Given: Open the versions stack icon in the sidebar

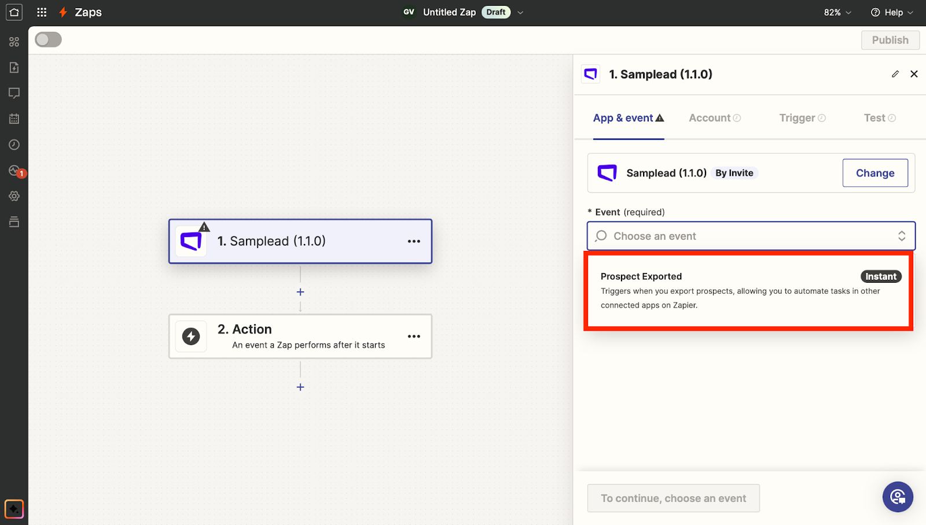Looking at the screenshot, I should pyautogui.click(x=14, y=221).
